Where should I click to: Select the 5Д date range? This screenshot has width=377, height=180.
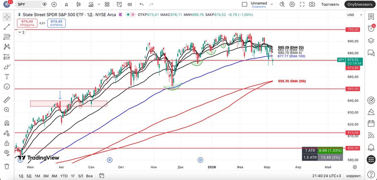[x=29, y=176]
